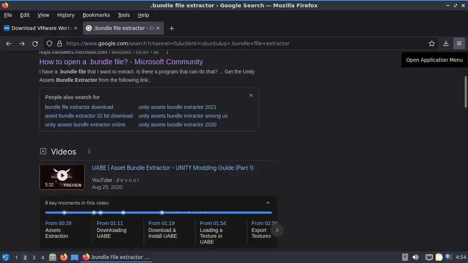Open How to open a .bundle file result

121,62
